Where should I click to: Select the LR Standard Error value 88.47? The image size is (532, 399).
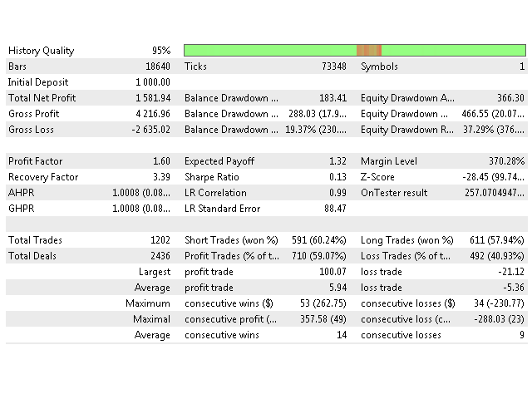pos(335,209)
